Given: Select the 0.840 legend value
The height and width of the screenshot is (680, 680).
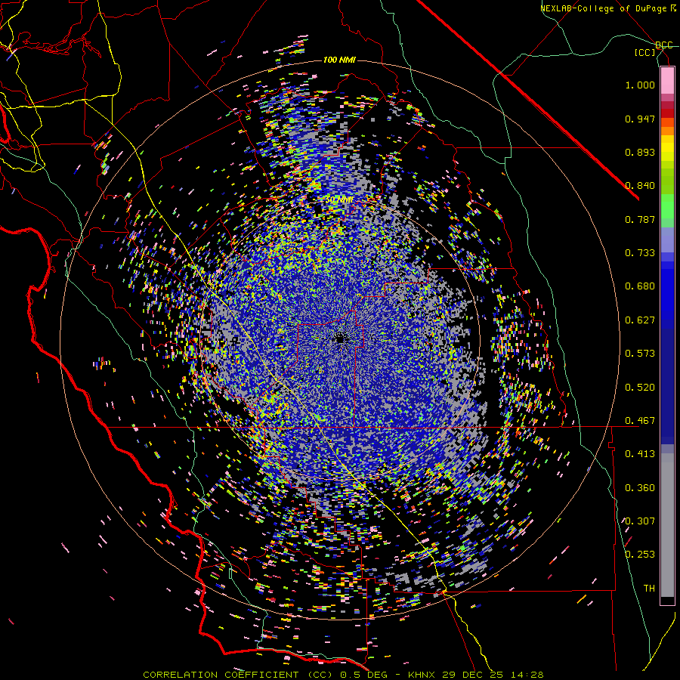Looking at the screenshot, I should [x=640, y=186].
